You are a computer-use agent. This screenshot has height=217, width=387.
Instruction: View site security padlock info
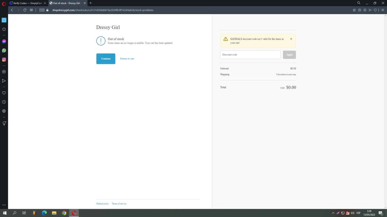[47, 10]
